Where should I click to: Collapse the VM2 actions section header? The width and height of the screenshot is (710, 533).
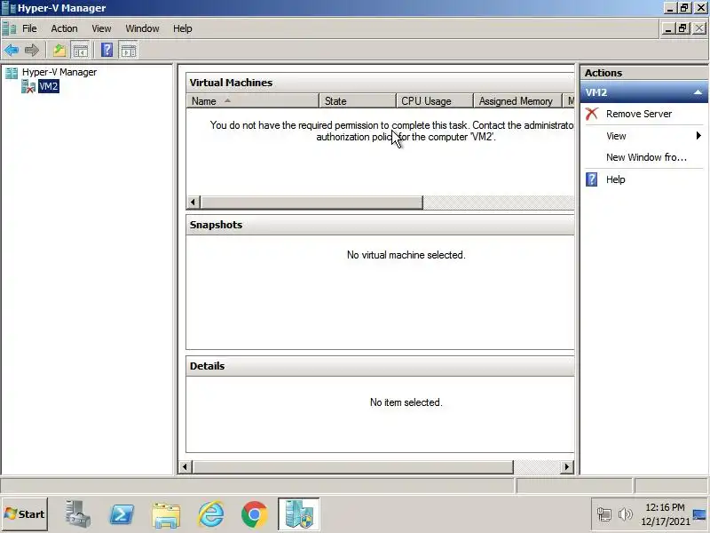(x=644, y=92)
